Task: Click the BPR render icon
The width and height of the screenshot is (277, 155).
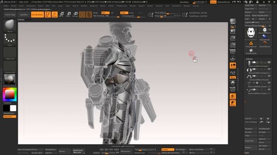Action: (x=233, y=22)
